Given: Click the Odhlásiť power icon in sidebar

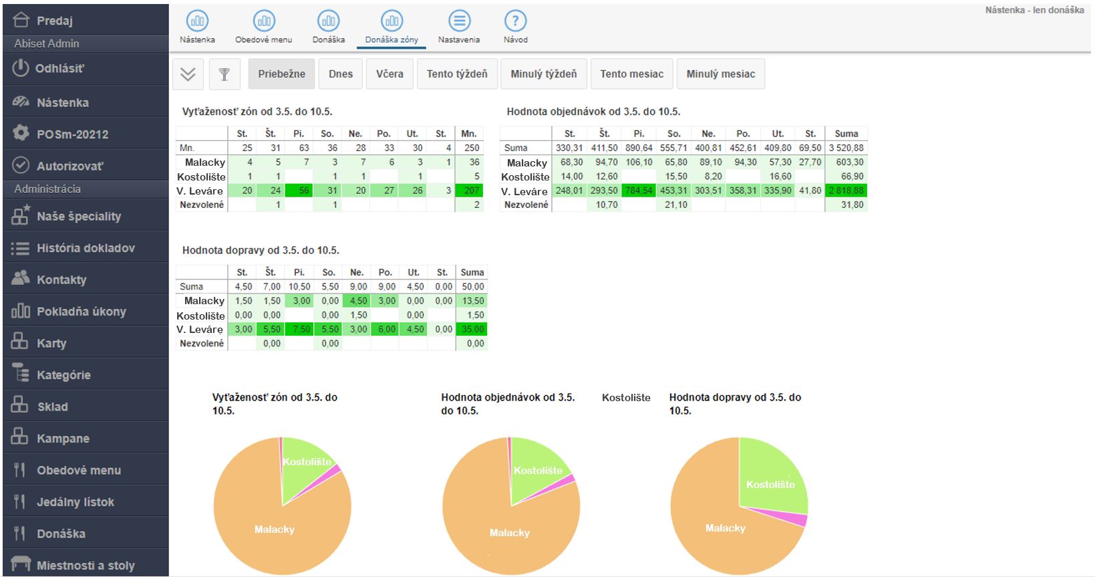Looking at the screenshot, I should 21,68.
